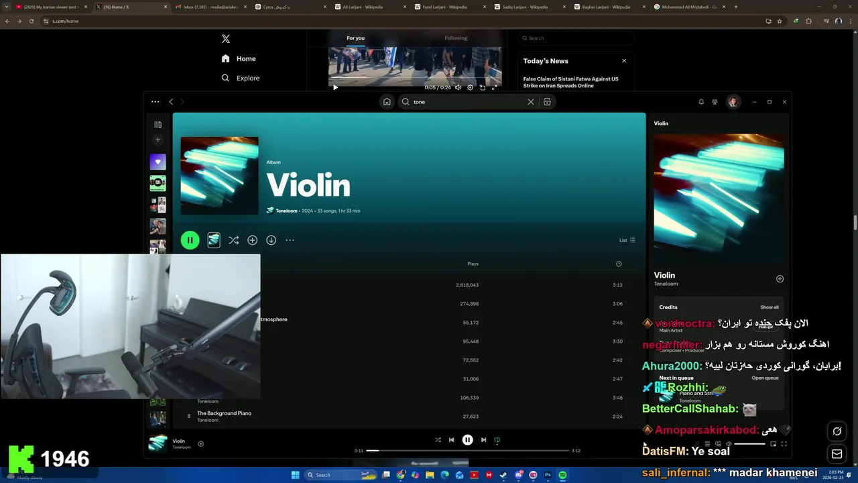Open Friend Activity icon in Spotify
Viewport: 858px width, 483px height.
click(715, 102)
